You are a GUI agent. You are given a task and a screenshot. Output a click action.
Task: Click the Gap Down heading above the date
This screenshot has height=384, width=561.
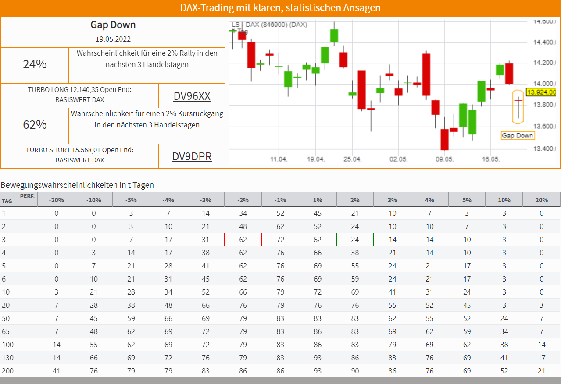tap(113, 25)
